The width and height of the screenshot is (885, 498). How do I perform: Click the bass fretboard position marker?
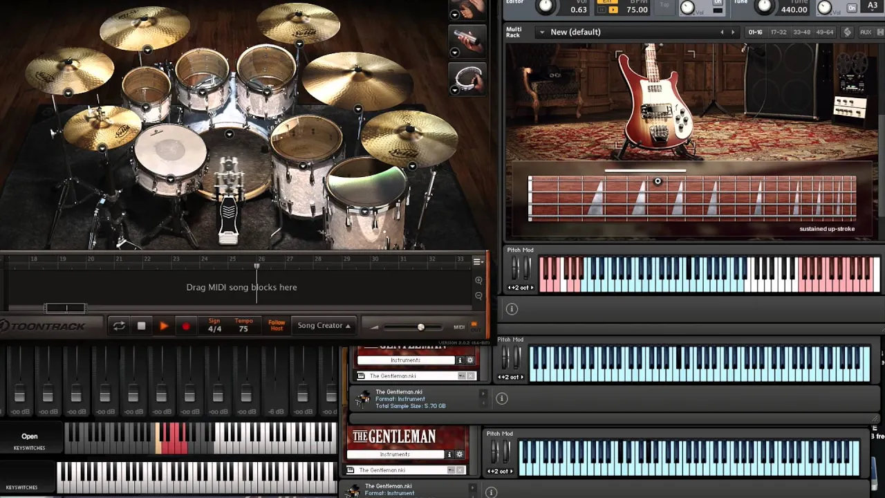tap(658, 181)
